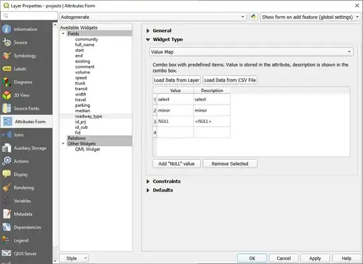The image size is (363, 264).
Task: Select the existing field
Action: (83, 61)
